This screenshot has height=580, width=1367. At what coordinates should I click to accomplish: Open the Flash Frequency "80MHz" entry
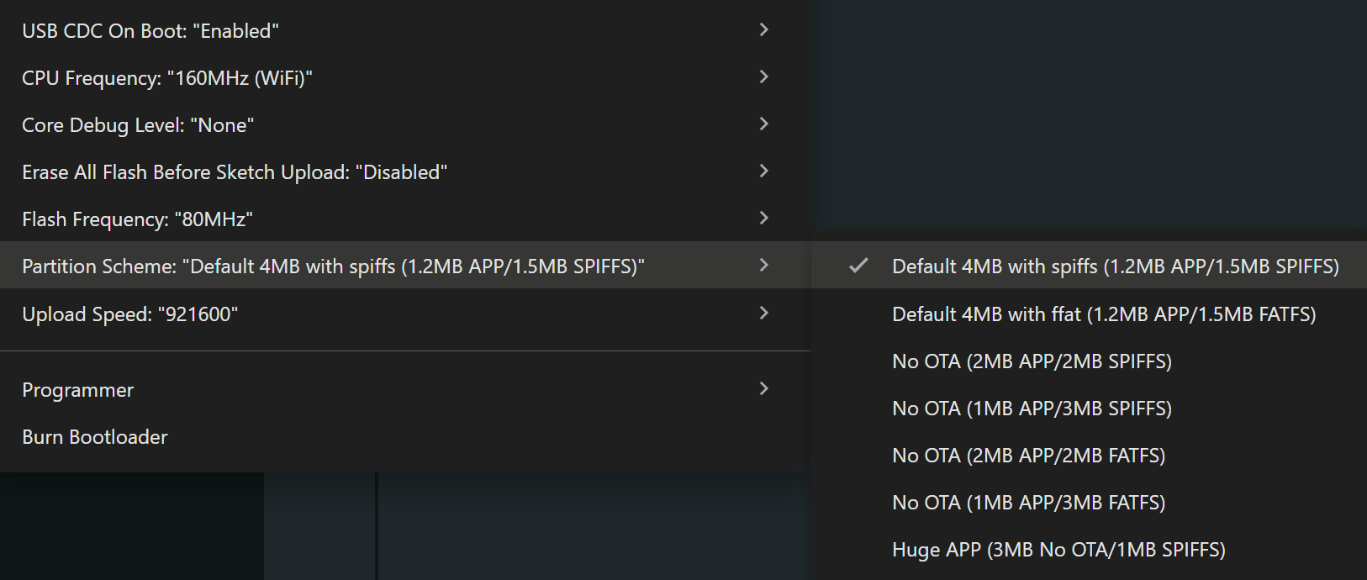point(137,219)
